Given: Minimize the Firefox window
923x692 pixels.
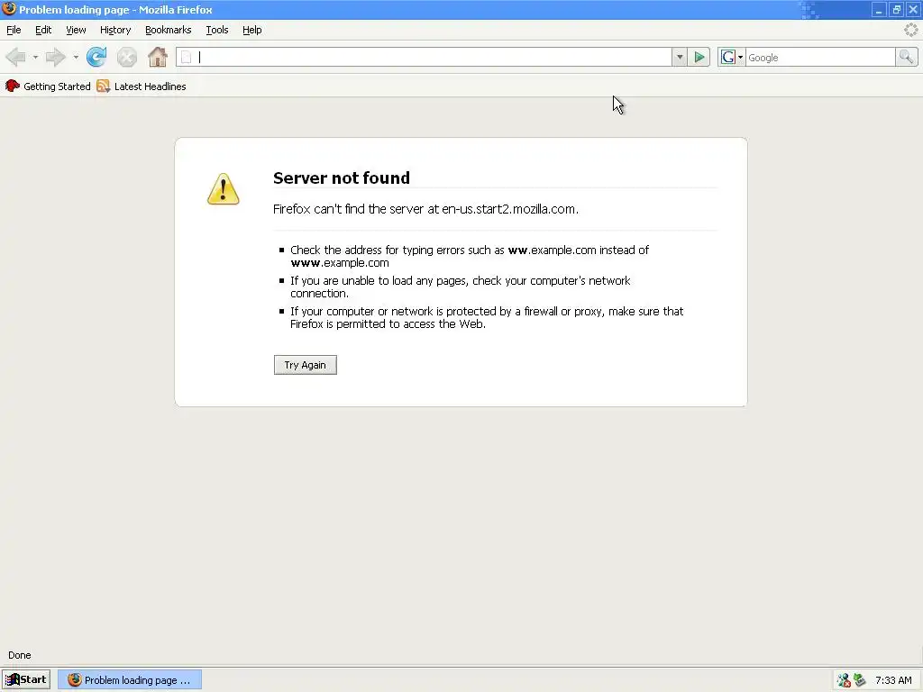Looking at the screenshot, I should pyautogui.click(x=878, y=9).
